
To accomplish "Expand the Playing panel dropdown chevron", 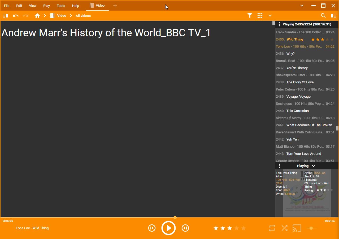I will coord(314,166).
